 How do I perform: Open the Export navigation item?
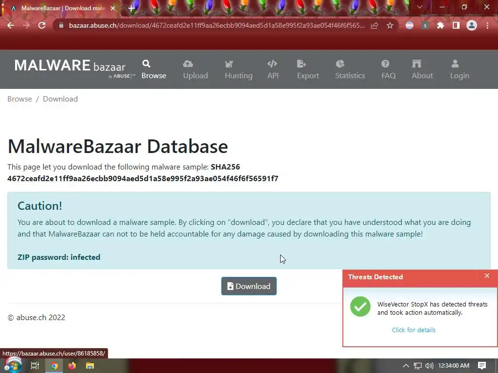(x=308, y=69)
